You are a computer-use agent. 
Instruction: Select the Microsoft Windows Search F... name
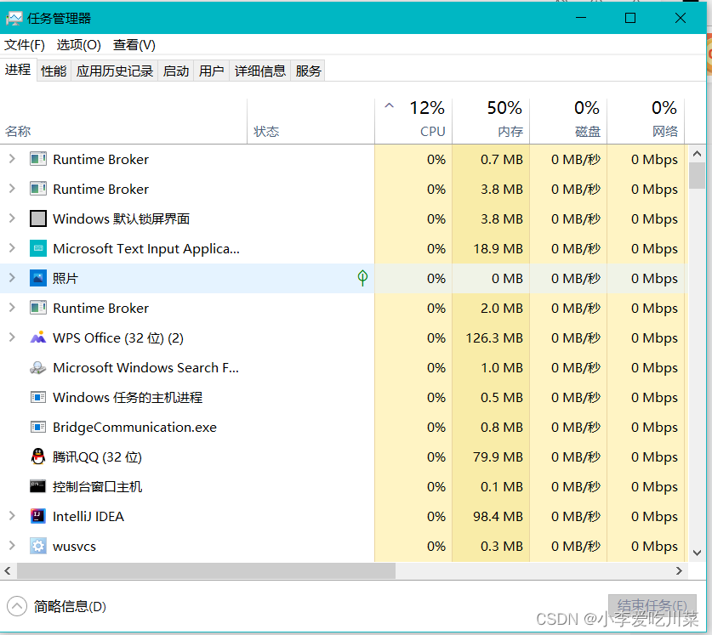click(x=145, y=368)
